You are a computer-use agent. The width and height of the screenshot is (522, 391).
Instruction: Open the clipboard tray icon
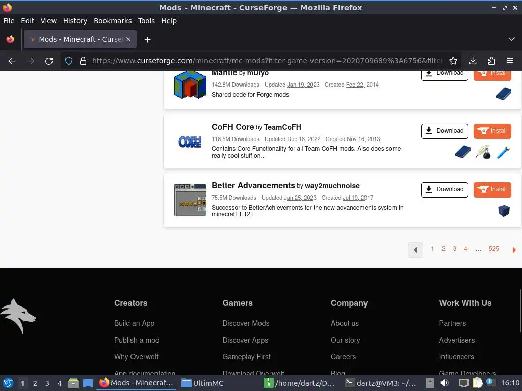(477, 383)
